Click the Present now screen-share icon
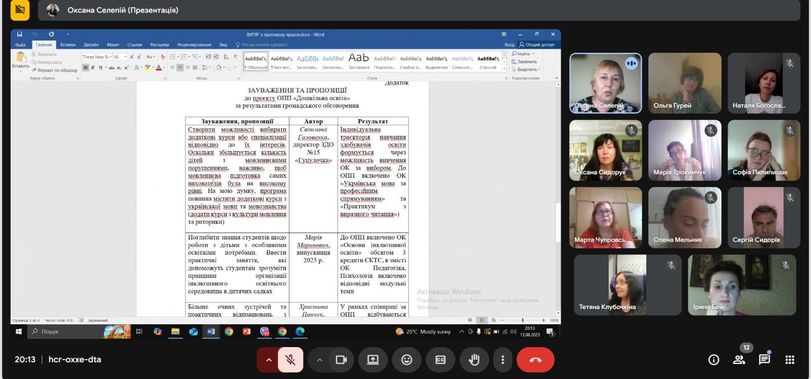 click(x=373, y=360)
